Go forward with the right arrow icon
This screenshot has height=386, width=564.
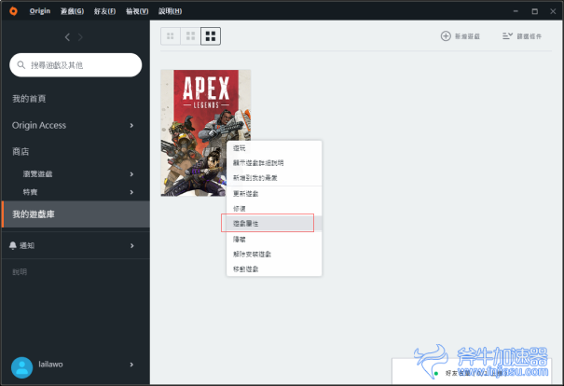(80, 37)
